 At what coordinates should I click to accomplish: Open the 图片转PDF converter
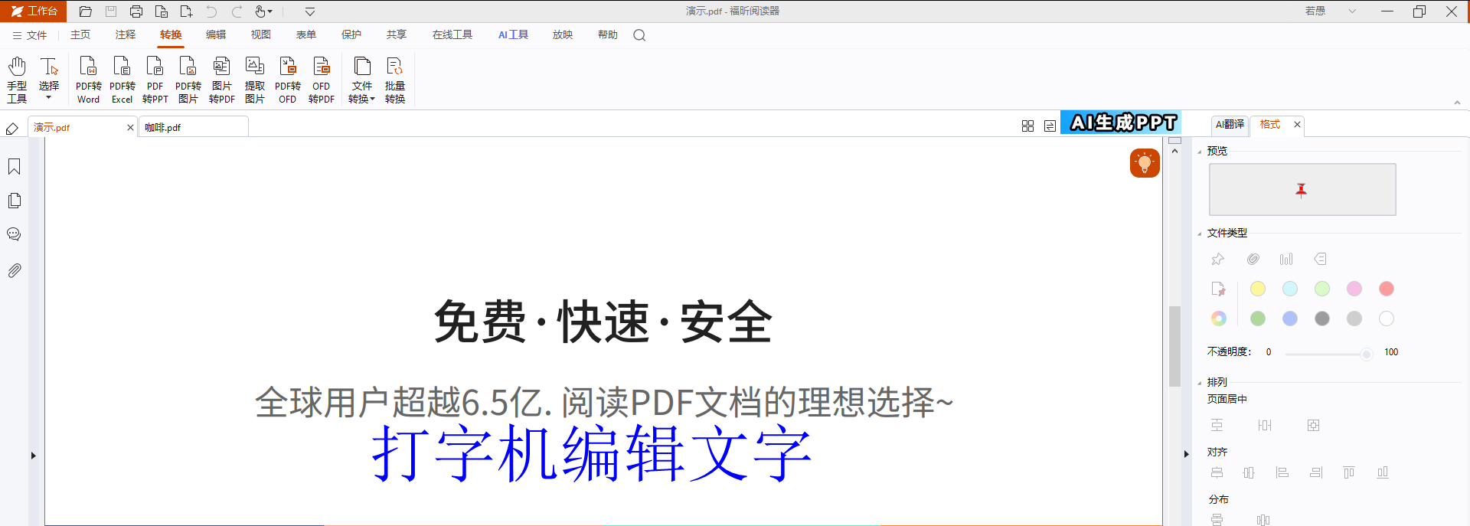click(221, 80)
